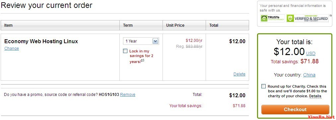336x120 pixels.
Task: Click the Term column header
Action: click(x=141, y=25)
